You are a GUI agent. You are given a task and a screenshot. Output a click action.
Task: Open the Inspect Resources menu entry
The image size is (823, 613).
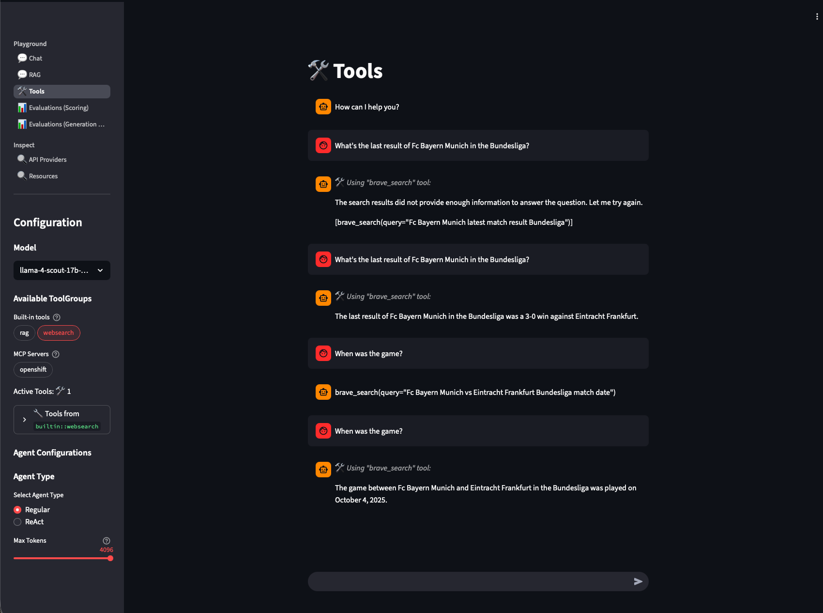coord(42,176)
